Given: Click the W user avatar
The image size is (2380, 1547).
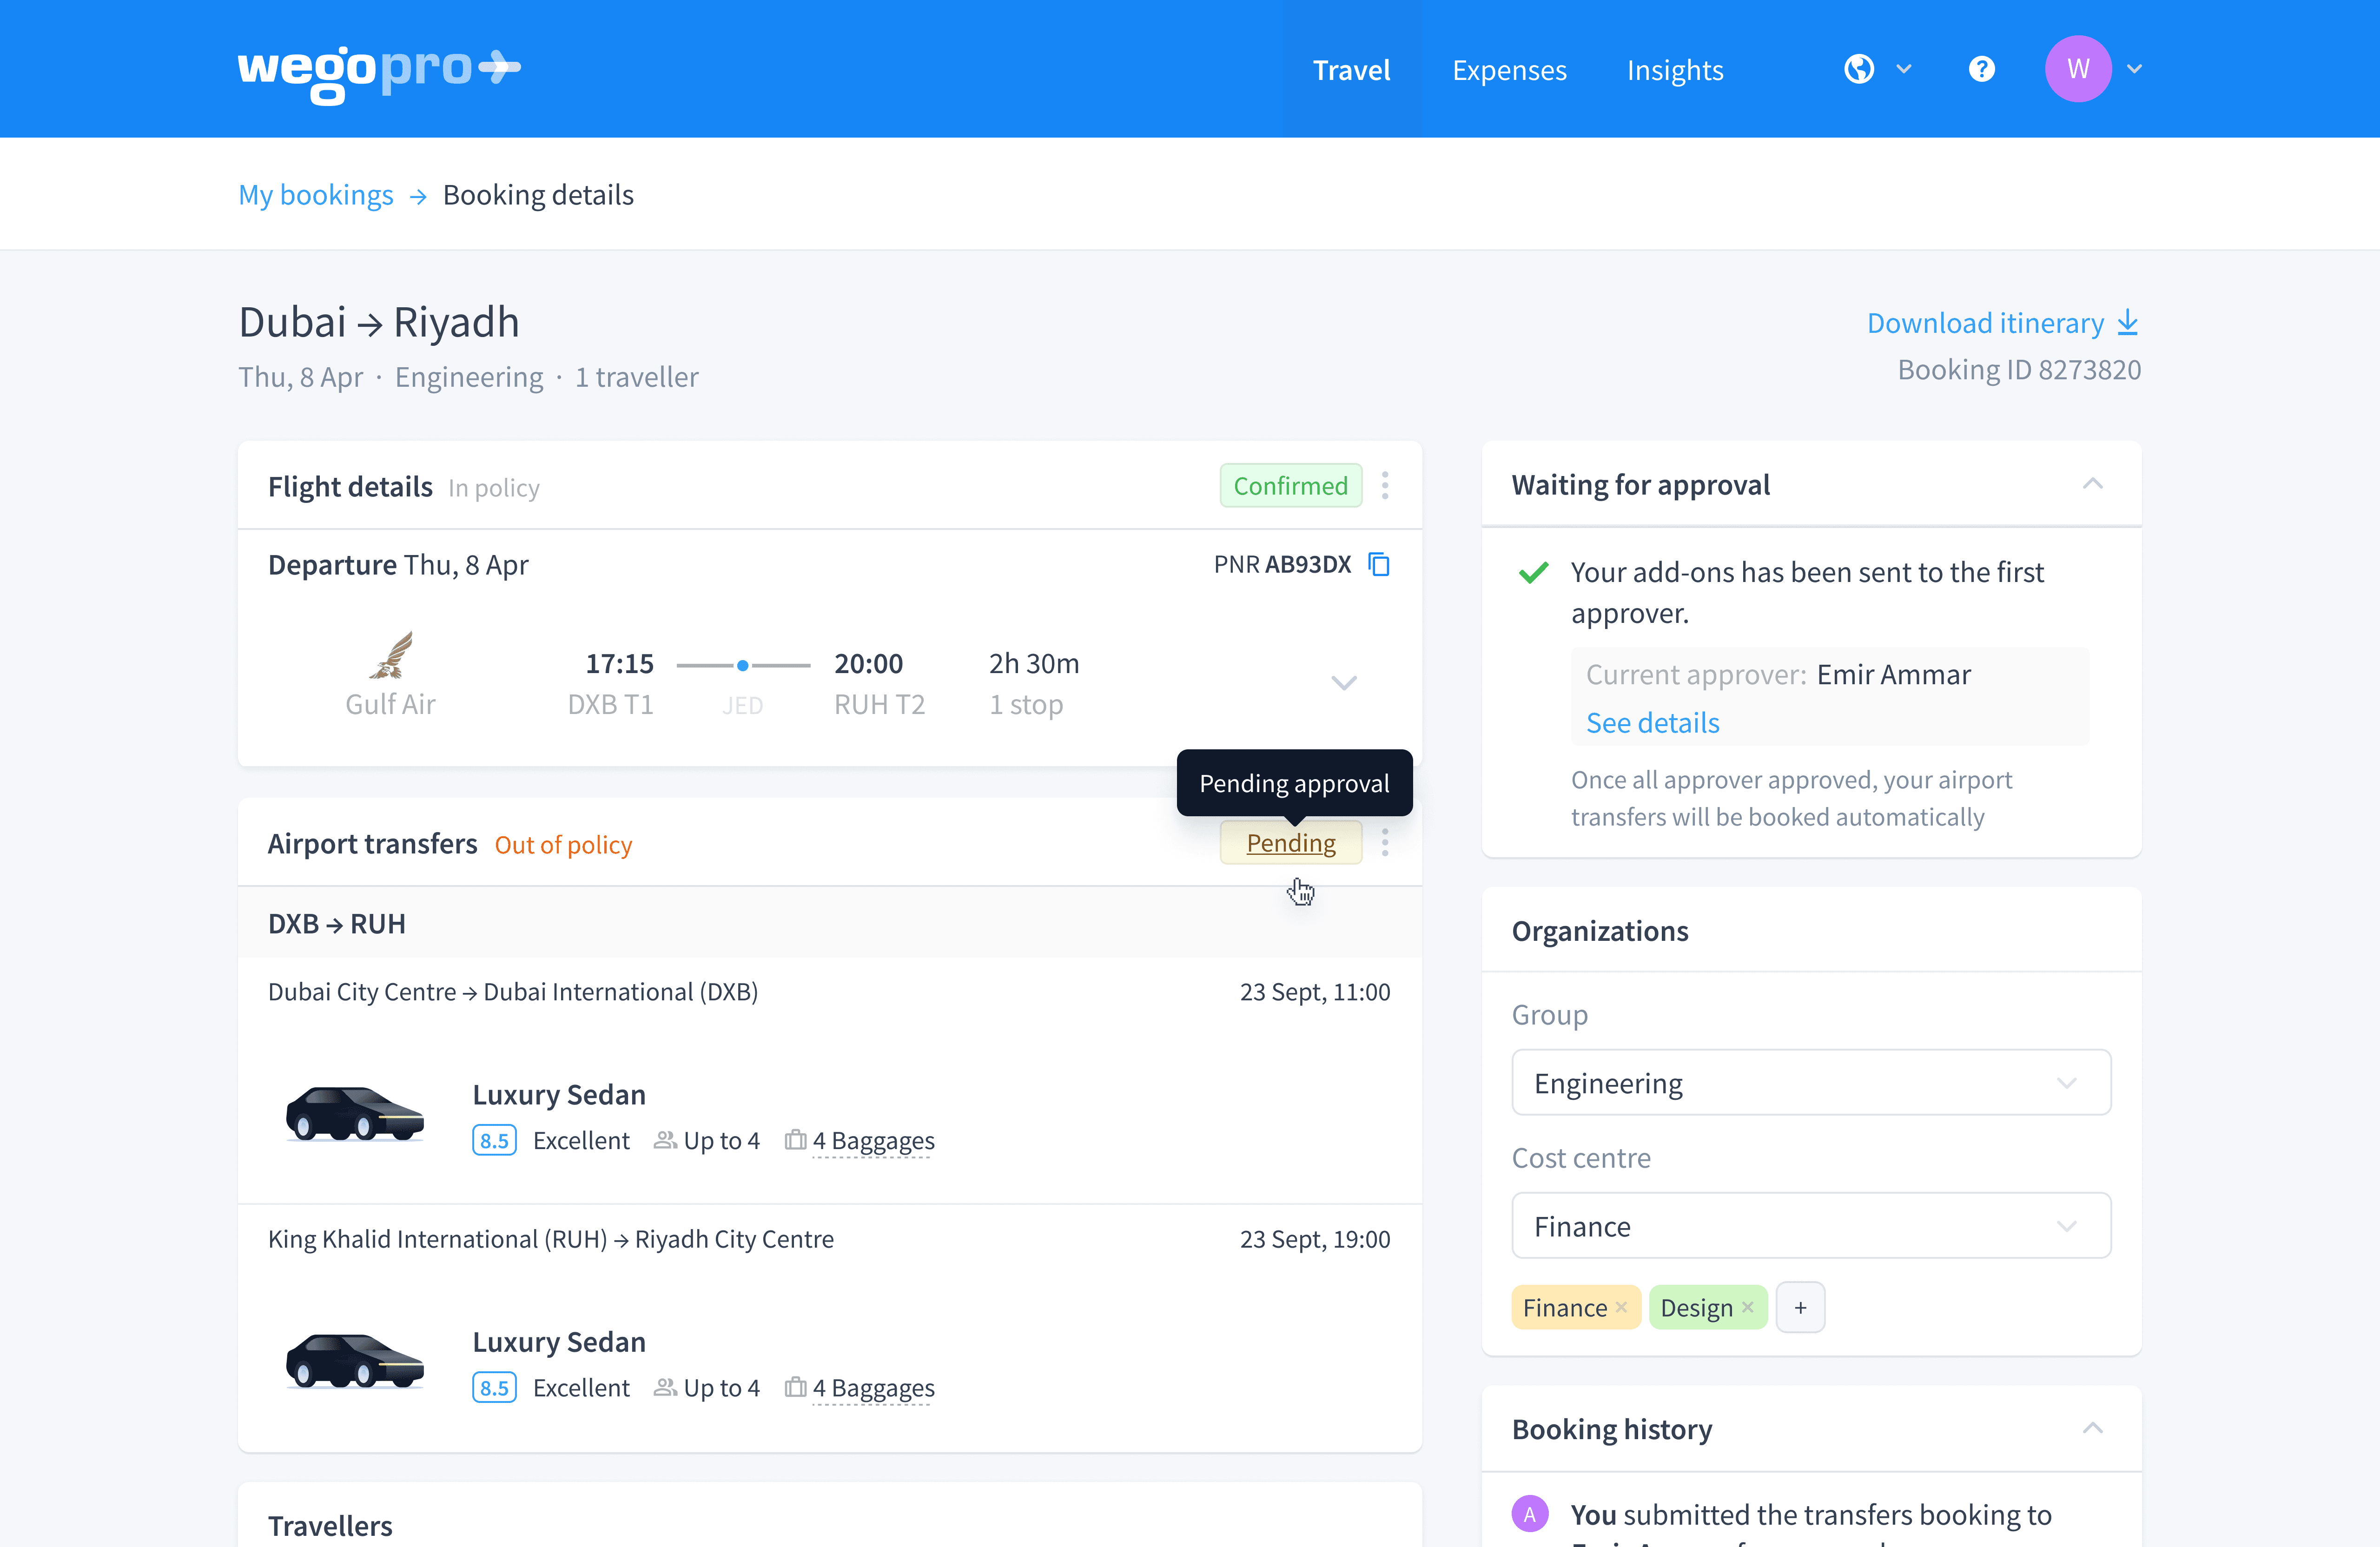Looking at the screenshot, I should (2078, 69).
